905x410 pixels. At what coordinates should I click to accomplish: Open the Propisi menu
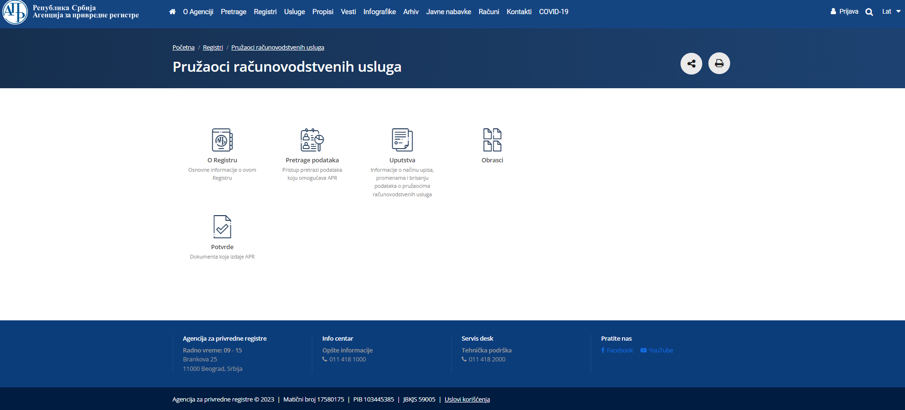(x=323, y=12)
